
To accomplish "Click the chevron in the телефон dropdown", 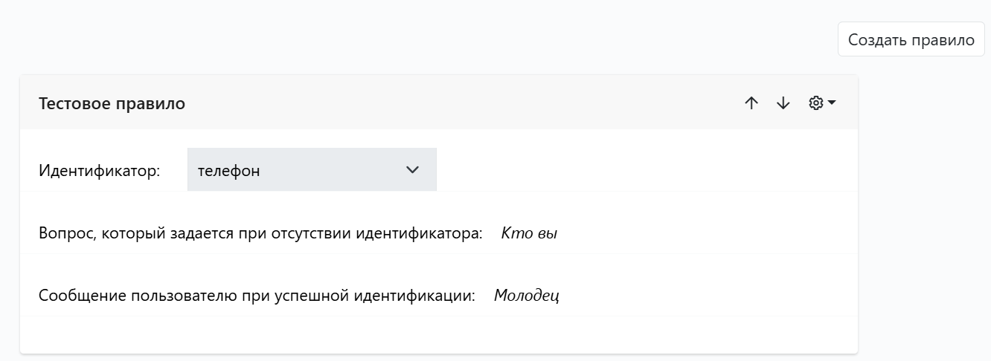I will point(413,170).
